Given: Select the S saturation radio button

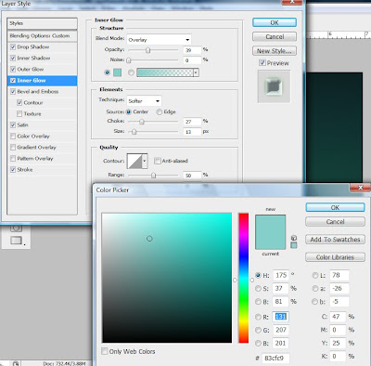Looking at the screenshot, I should (258, 288).
